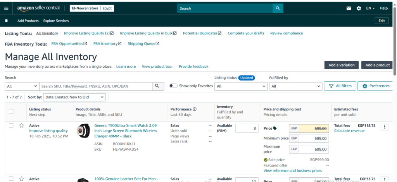
Task: Click View reference and business prices
Action: pos(293,171)
